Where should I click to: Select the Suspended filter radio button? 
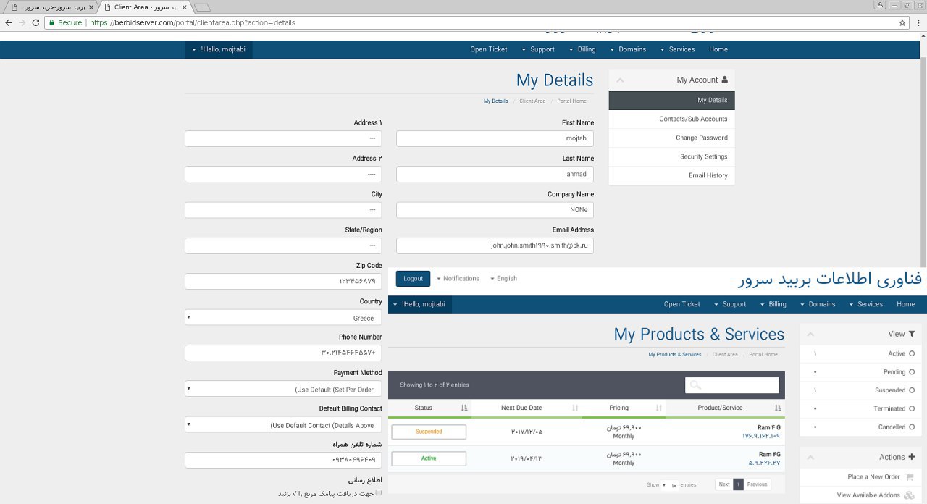tap(912, 390)
